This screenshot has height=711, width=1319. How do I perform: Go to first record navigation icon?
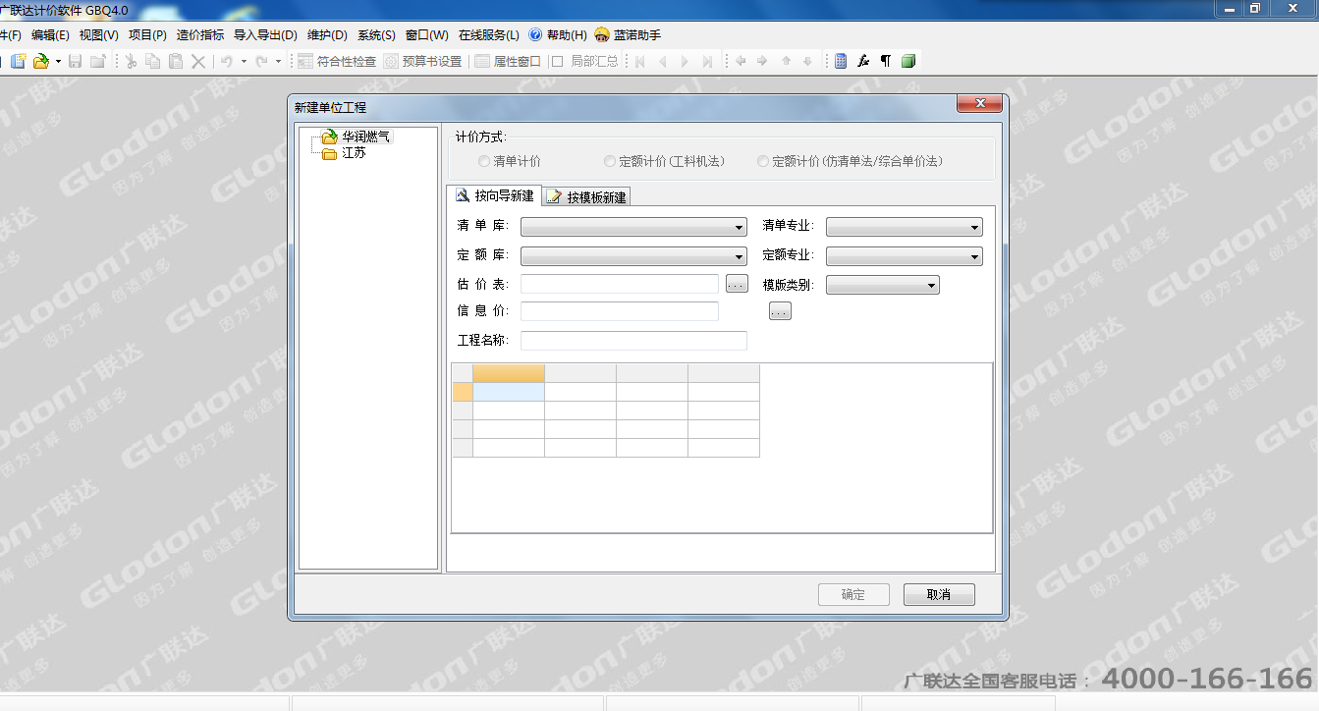click(640, 61)
